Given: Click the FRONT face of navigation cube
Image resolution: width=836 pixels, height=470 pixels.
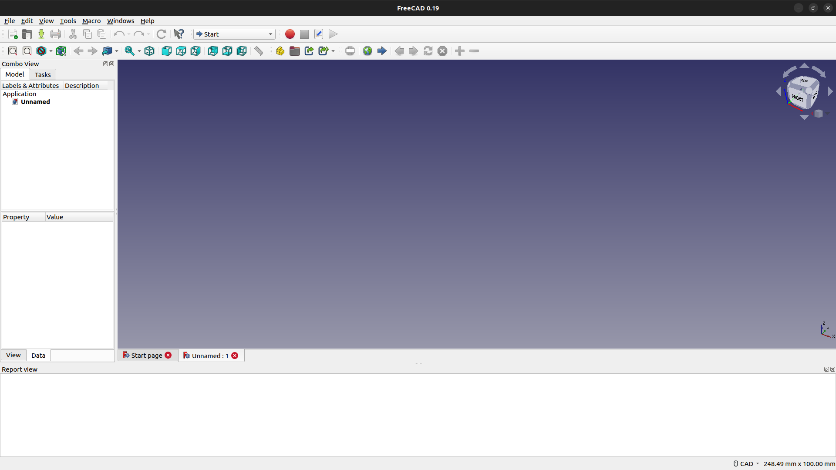Looking at the screenshot, I should [x=798, y=97].
